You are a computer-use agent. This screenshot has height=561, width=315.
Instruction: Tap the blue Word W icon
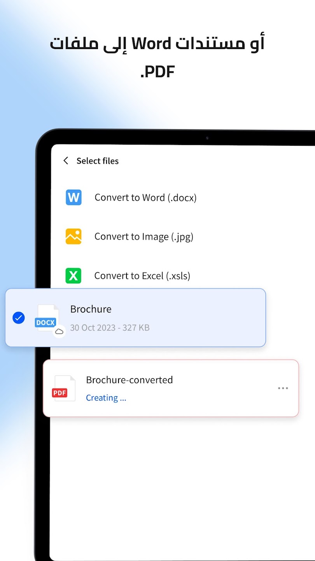(x=73, y=198)
